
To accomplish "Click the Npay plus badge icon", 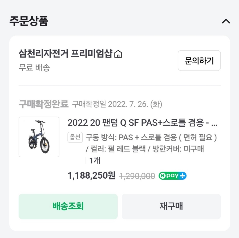I will (x=173, y=176).
